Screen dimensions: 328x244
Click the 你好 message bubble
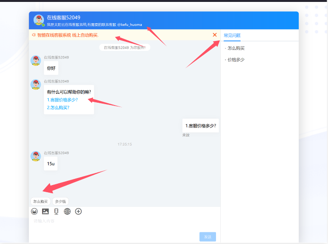(x=51, y=68)
